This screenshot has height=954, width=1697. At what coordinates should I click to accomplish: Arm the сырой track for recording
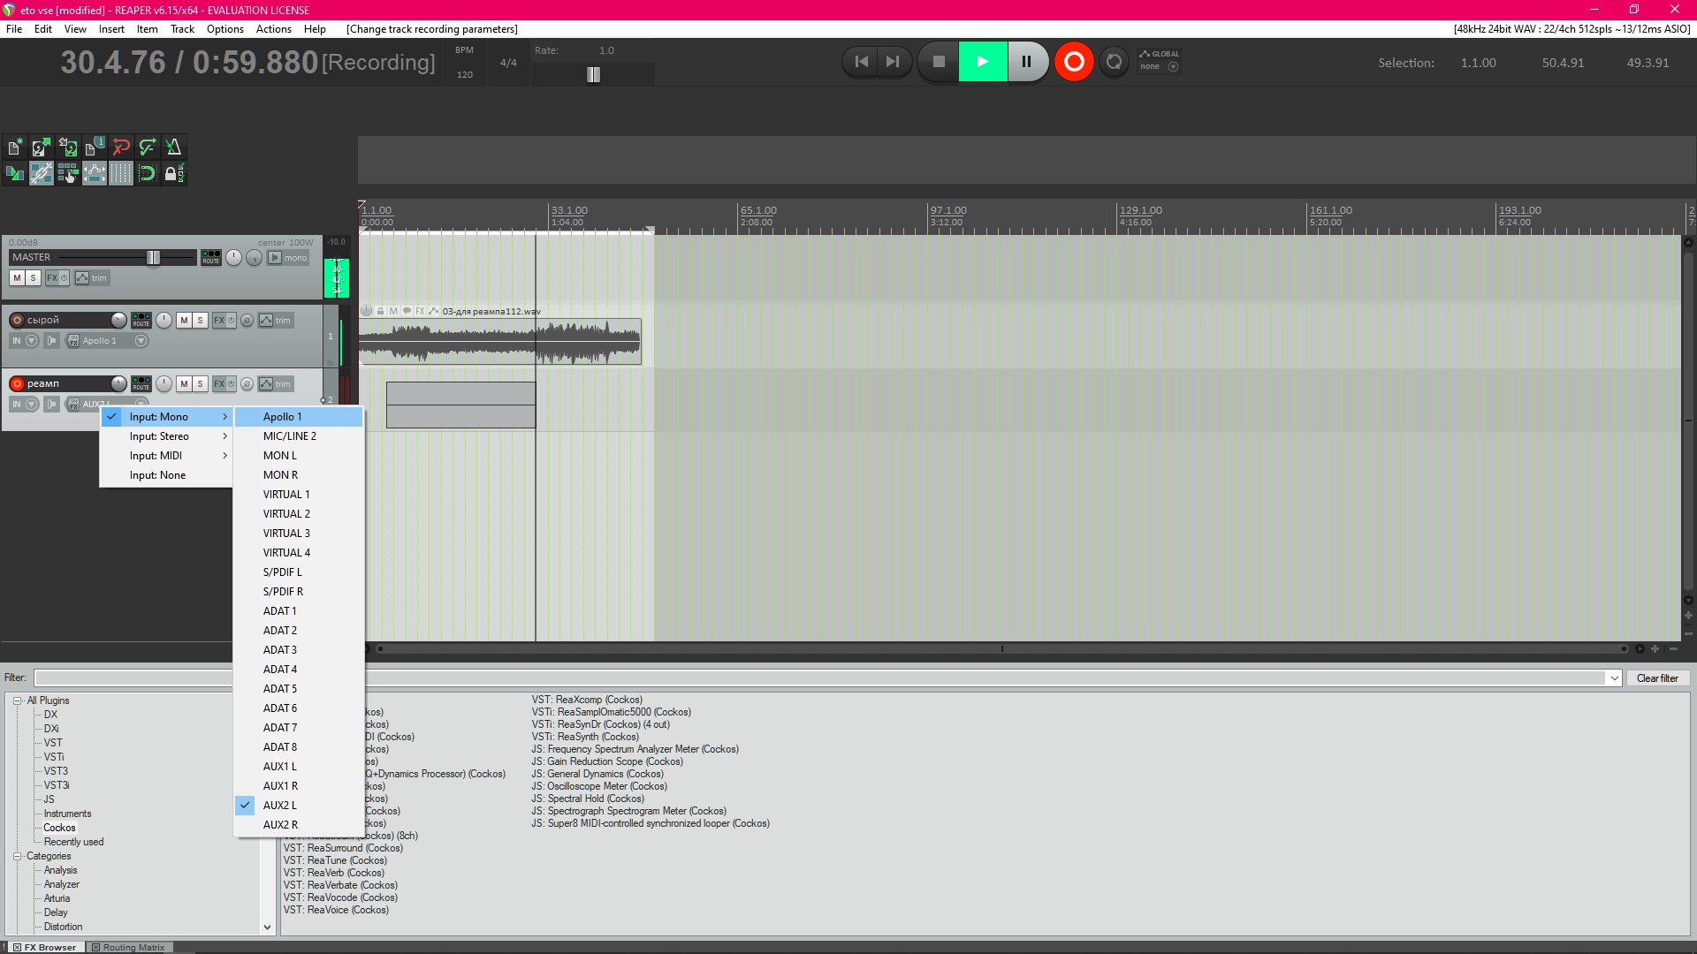coord(17,320)
